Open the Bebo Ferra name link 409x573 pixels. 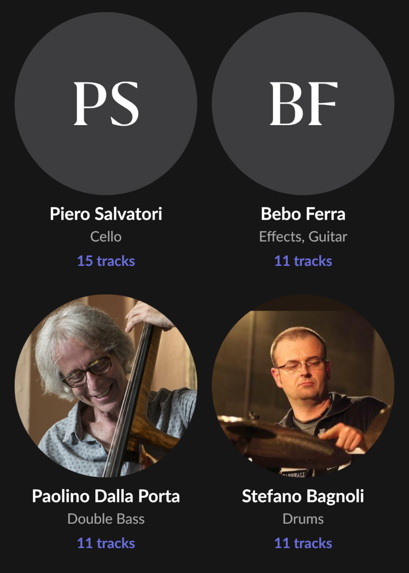tap(303, 214)
